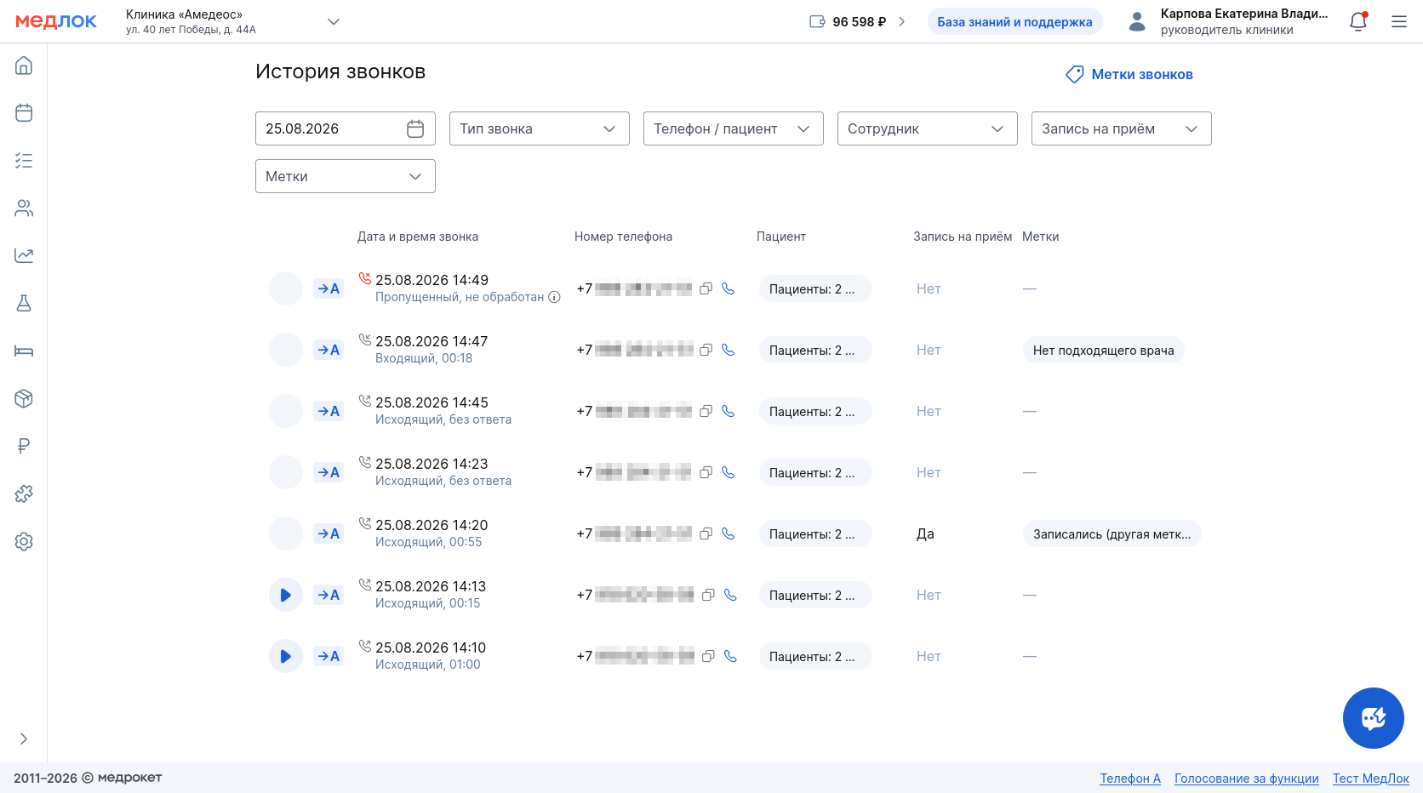The image size is (1423, 793).
Task: Expand the Сотрудник filter dropdown
Action: pyautogui.click(x=928, y=128)
